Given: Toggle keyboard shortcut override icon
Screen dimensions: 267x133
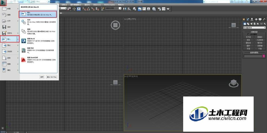Looking at the screenshot, I should [x=79, y=9].
